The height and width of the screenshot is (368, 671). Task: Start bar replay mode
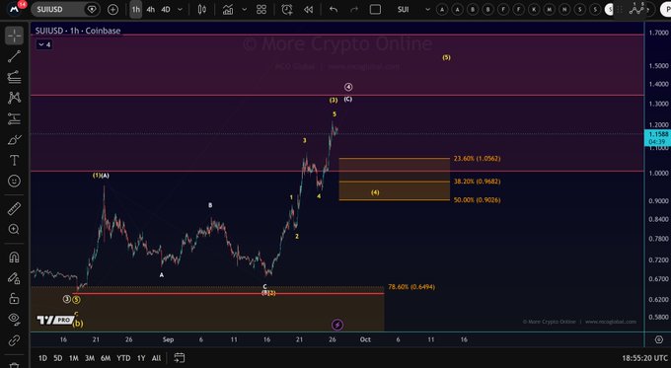[x=308, y=9]
